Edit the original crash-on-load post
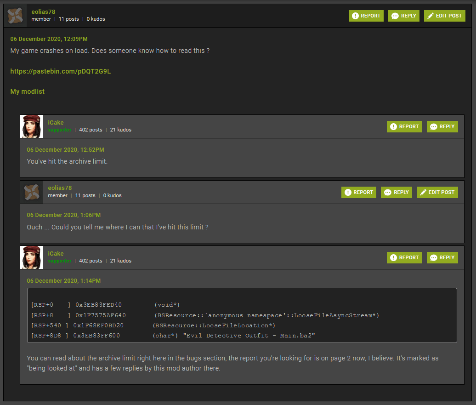Viewport: 476px width, 405px height. pos(444,16)
